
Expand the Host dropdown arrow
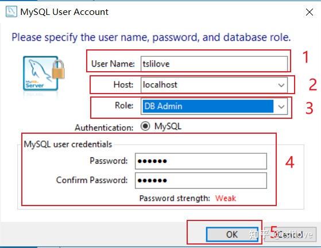[281, 85]
